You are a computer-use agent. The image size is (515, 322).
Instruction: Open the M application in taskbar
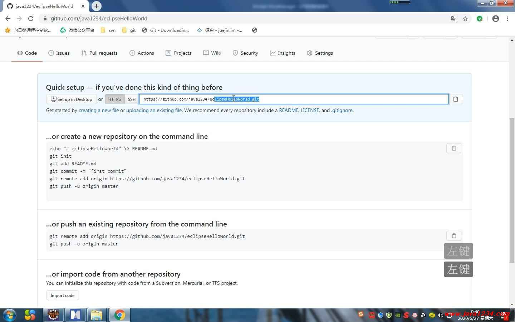click(75, 315)
